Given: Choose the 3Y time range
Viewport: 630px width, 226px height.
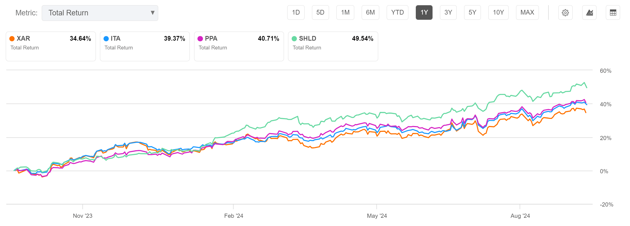Looking at the screenshot, I should pyautogui.click(x=448, y=13).
